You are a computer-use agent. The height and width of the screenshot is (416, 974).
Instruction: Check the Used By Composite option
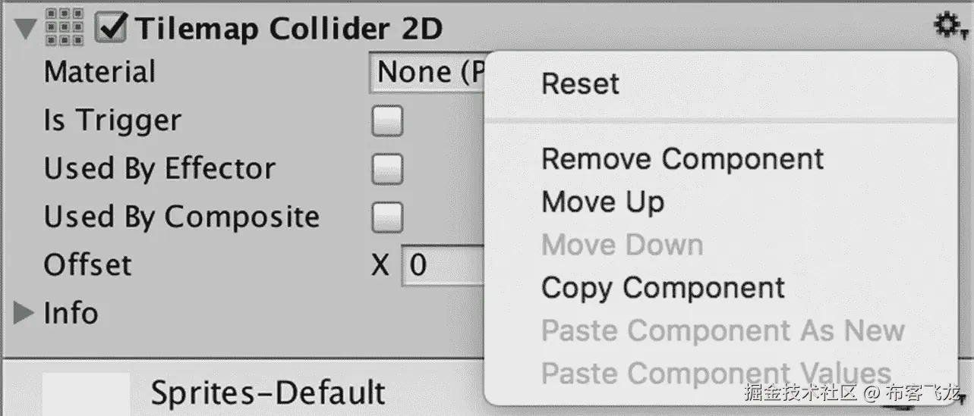[387, 217]
